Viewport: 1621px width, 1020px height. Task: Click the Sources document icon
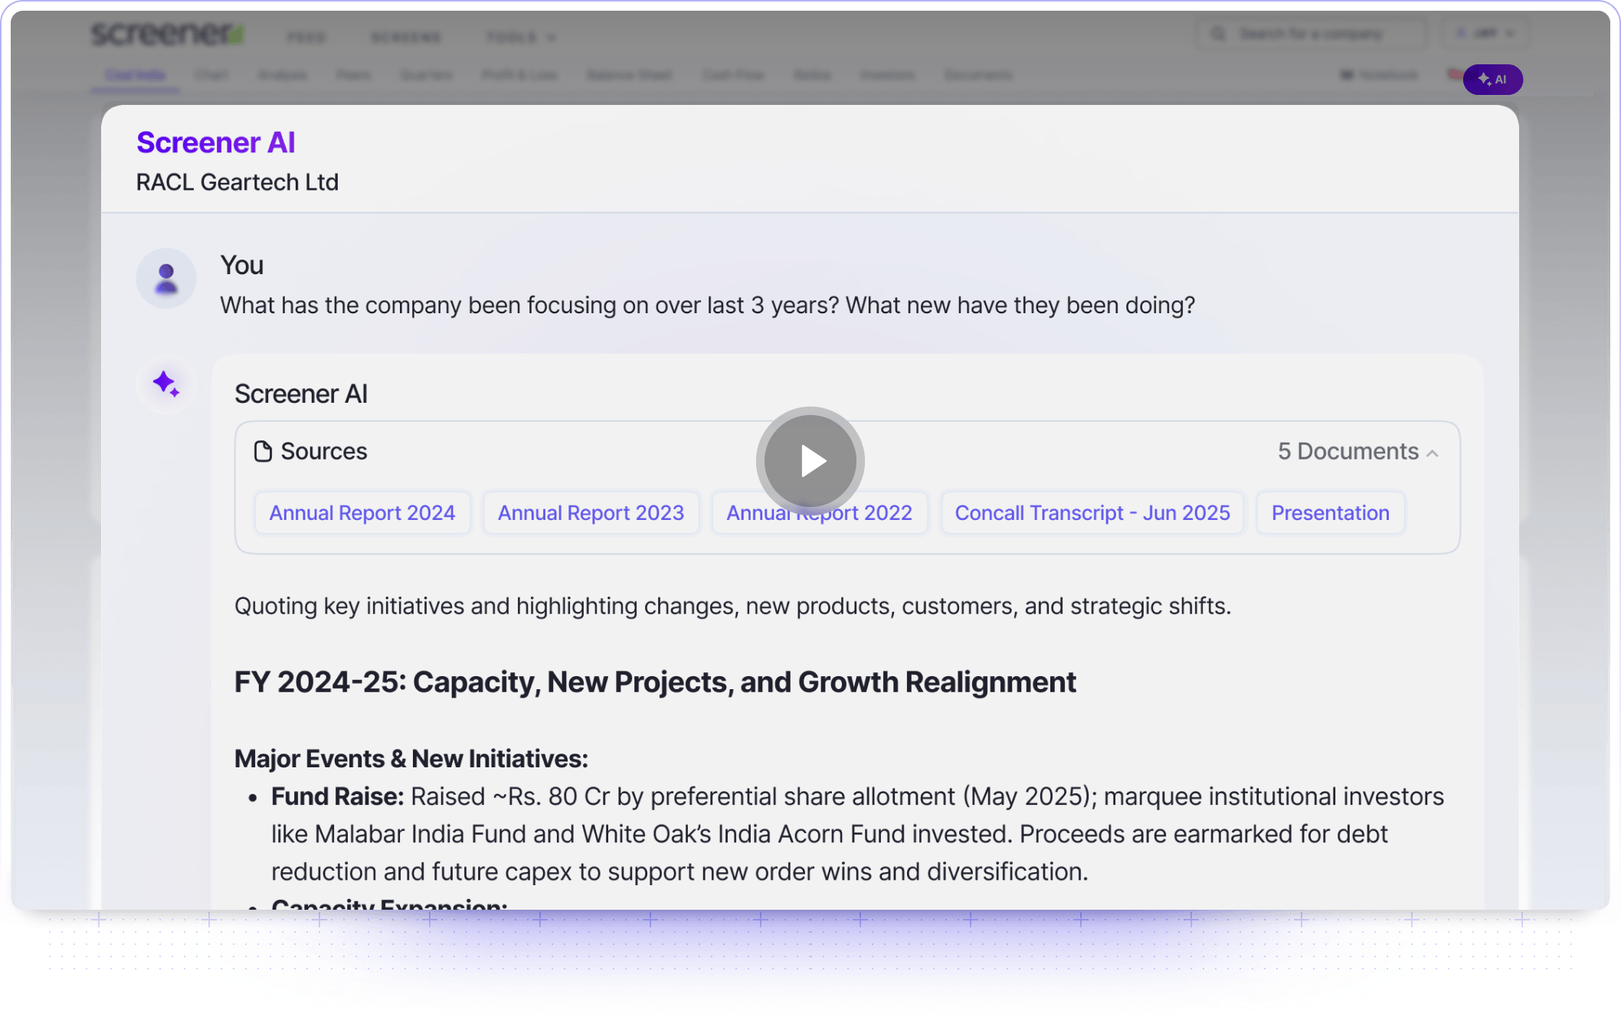click(263, 451)
